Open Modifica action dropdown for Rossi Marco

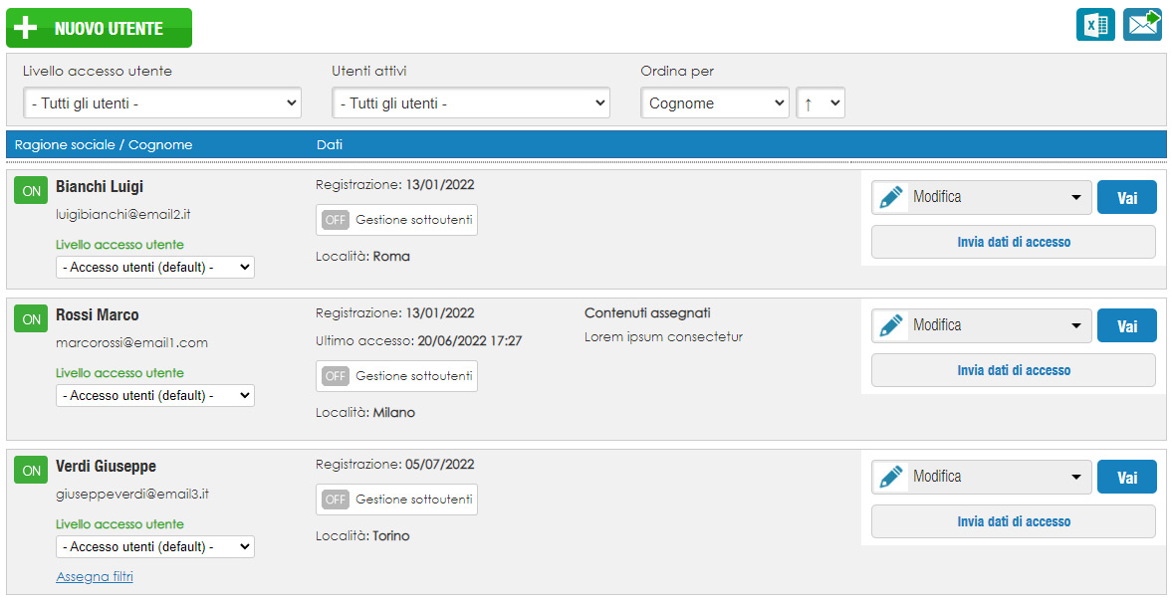click(x=982, y=326)
